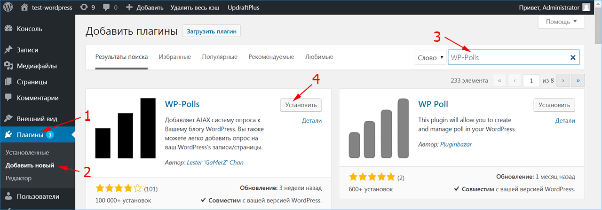Click Загрузить плагин button
This screenshot has height=210, width=602.
tap(212, 31)
